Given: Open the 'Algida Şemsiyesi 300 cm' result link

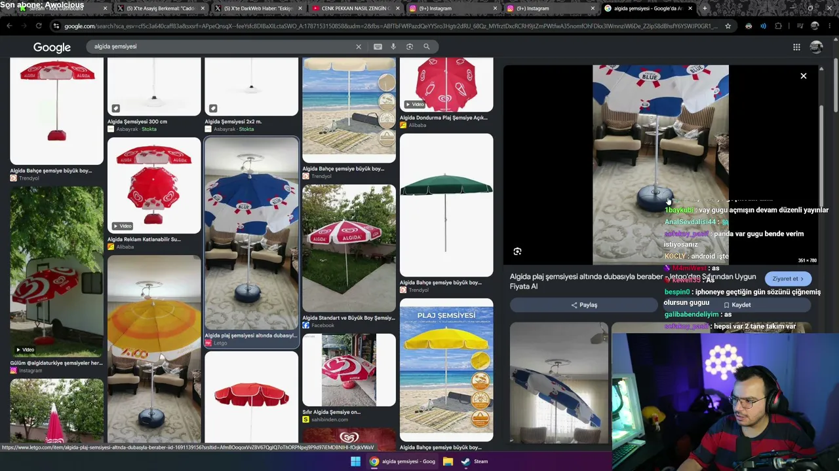Looking at the screenshot, I should [x=137, y=122].
